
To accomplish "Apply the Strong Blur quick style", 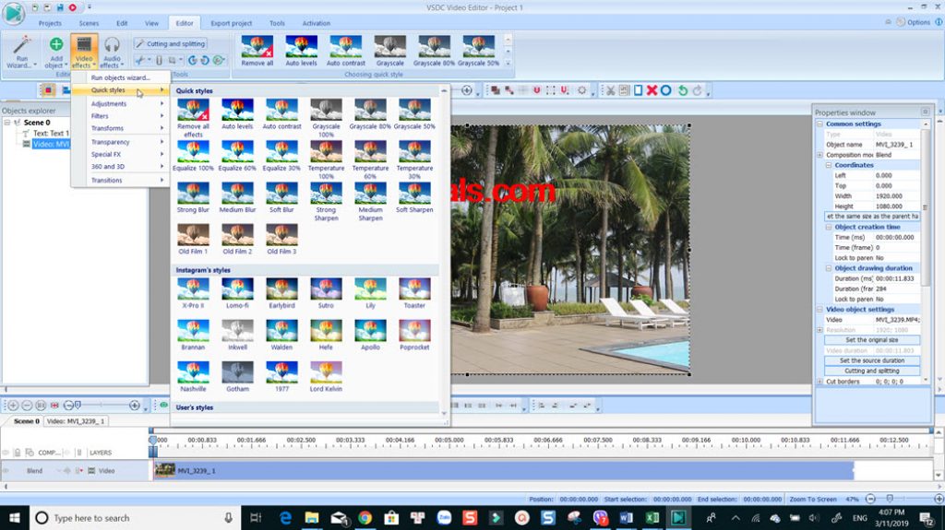I will point(193,197).
